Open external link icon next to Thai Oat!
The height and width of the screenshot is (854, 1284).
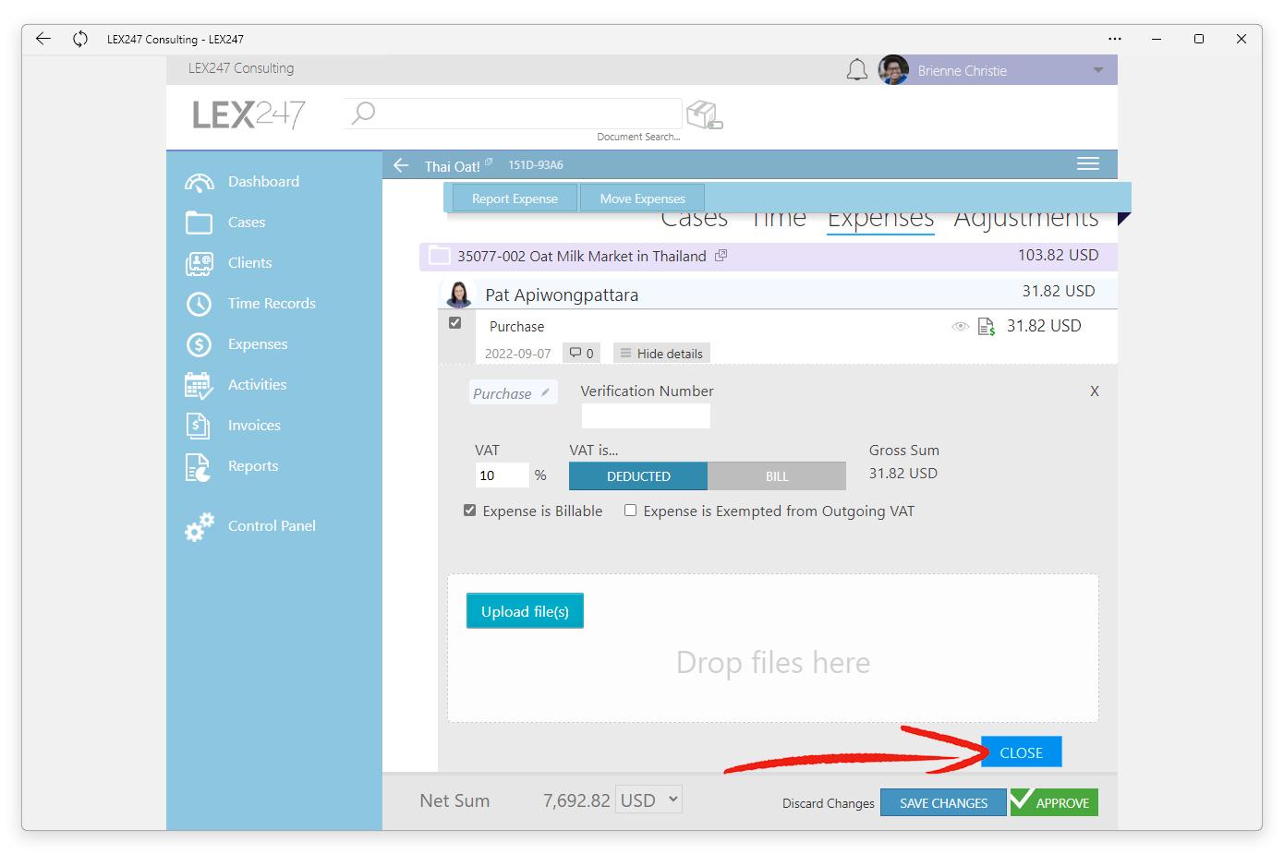(x=489, y=162)
